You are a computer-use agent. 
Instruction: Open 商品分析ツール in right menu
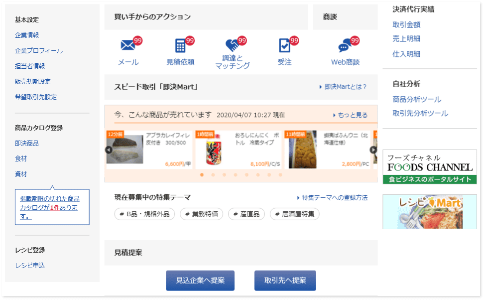(x=417, y=99)
